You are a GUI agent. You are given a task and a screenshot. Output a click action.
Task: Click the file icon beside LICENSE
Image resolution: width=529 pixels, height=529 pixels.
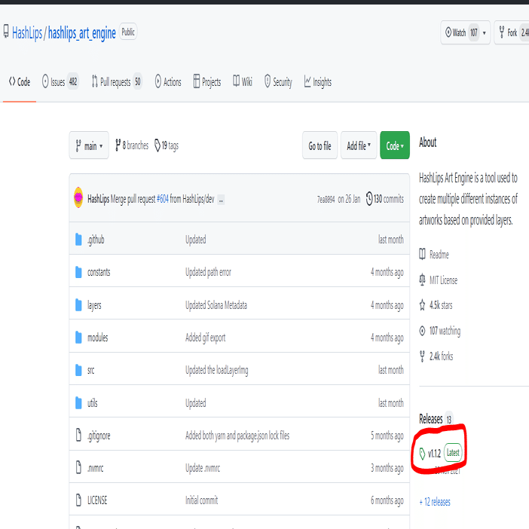[x=78, y=500]
